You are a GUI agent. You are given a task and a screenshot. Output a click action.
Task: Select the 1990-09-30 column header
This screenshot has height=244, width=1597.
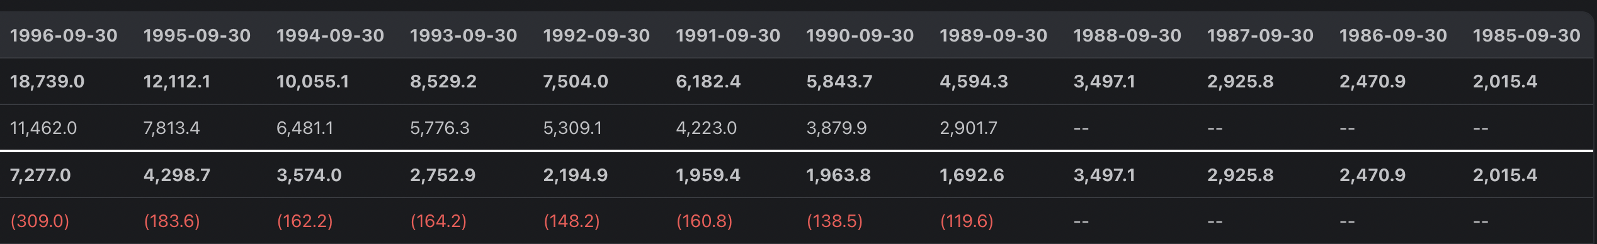click(x=860, y=35)
